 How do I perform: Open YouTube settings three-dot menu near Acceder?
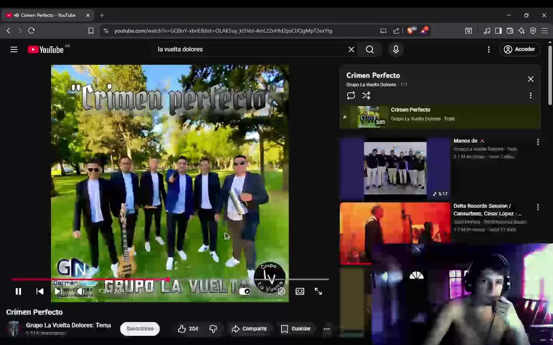coord(489,49)
